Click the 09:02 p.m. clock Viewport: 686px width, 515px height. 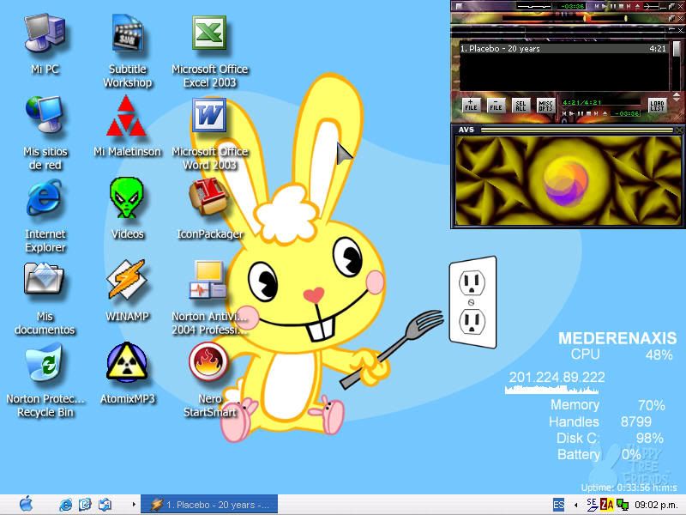click(656, 505)
